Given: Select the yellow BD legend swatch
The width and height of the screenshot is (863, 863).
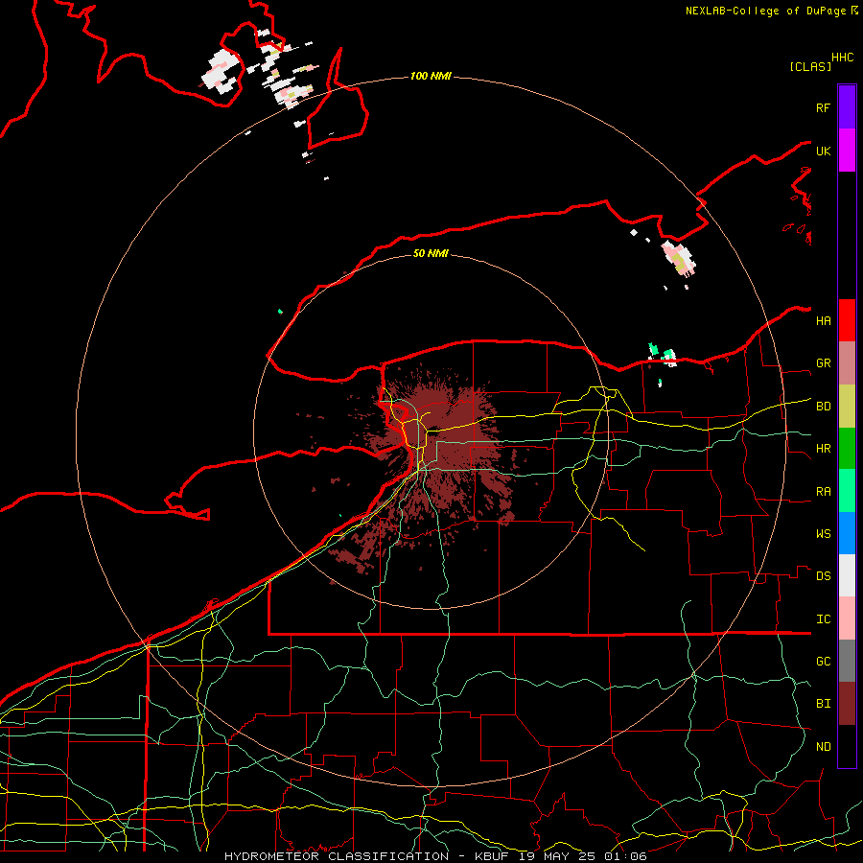Looking at the screenshot, I should click(847, 407).
